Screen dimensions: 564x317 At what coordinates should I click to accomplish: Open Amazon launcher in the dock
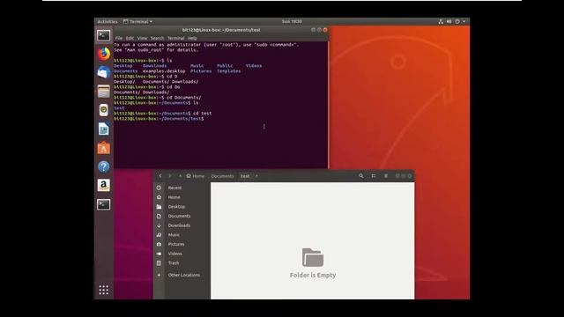[104, 186]
